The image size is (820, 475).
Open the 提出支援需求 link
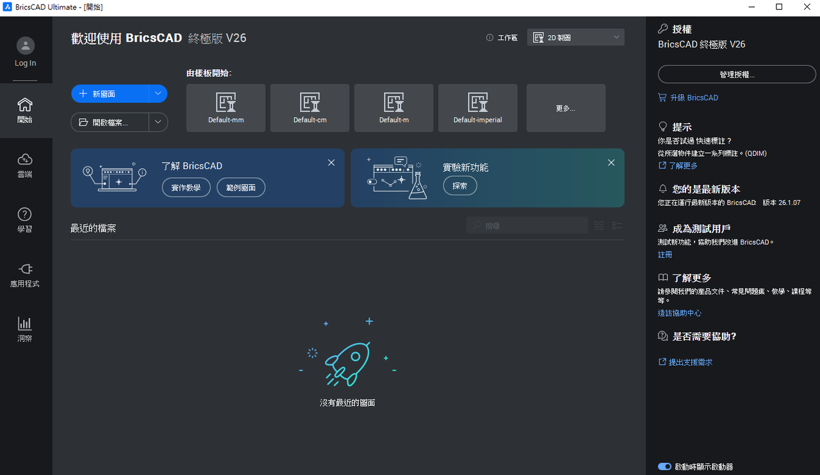(685, 362)
